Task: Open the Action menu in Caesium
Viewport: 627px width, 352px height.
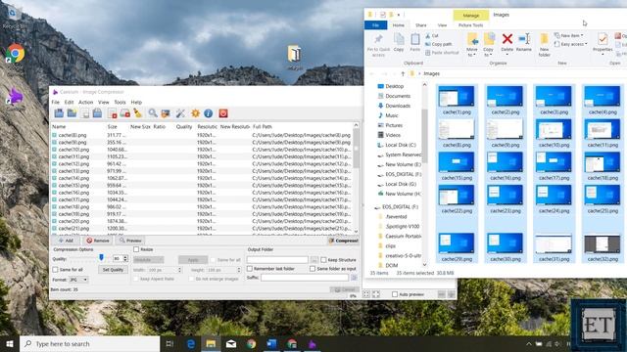Action: 85,102
